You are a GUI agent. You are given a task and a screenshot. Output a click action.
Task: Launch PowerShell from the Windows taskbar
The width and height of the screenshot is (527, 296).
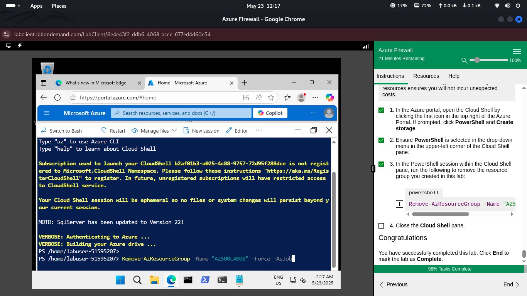pyautogui.click(x=205, y=280)
